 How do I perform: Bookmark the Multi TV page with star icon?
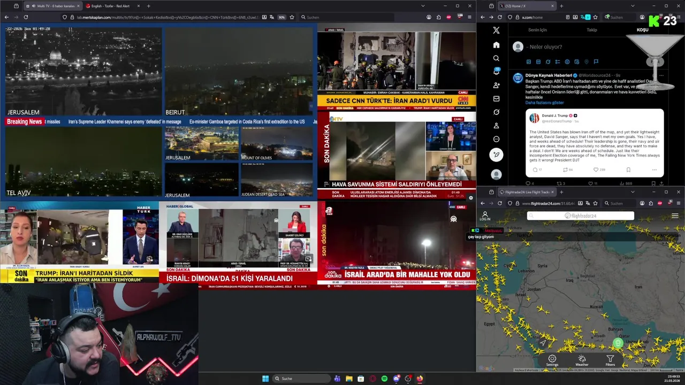click(x=292, y=17)
